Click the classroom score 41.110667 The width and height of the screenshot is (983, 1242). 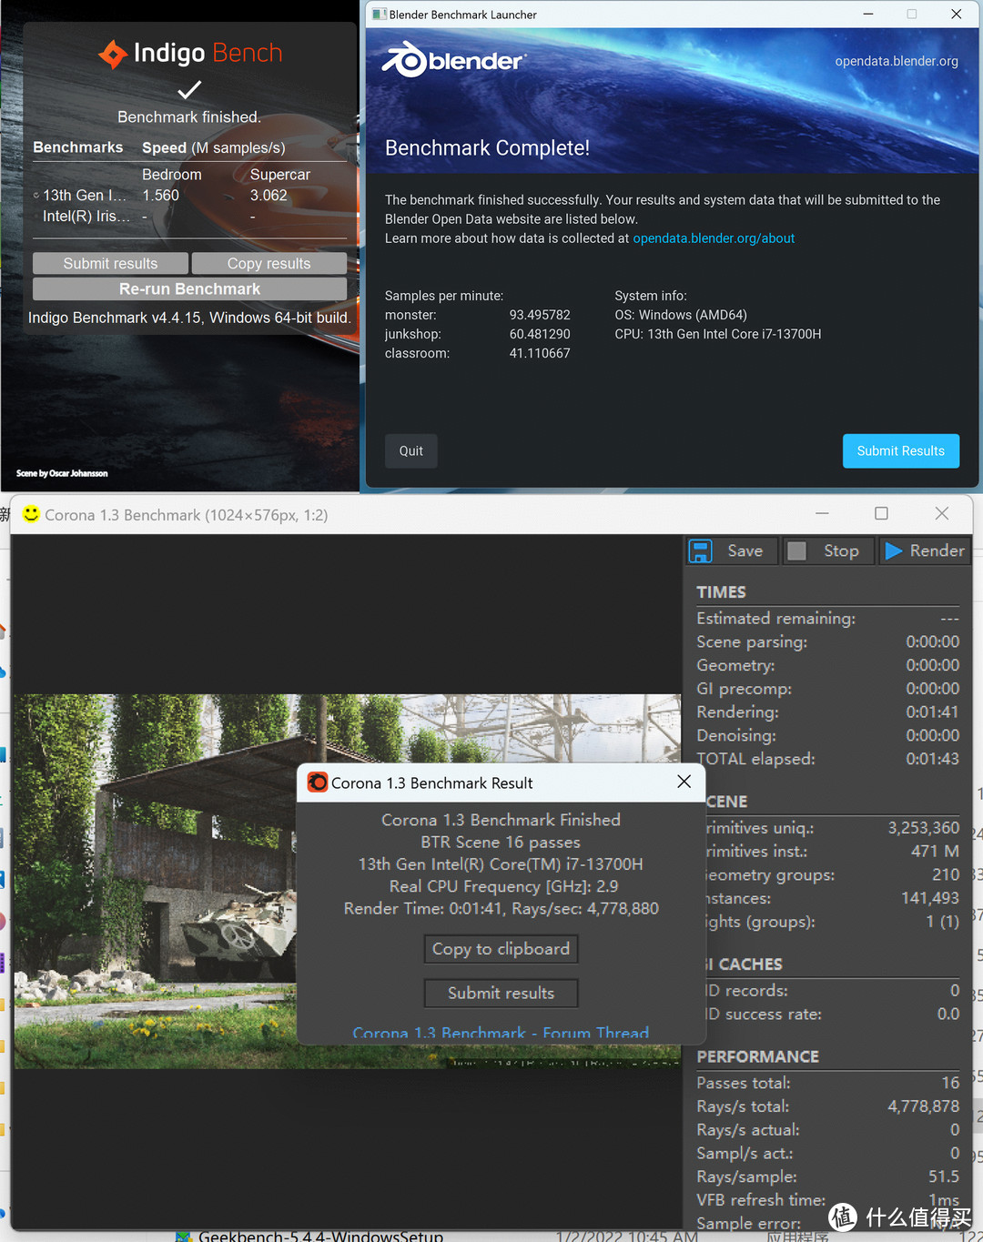(540, 353)
